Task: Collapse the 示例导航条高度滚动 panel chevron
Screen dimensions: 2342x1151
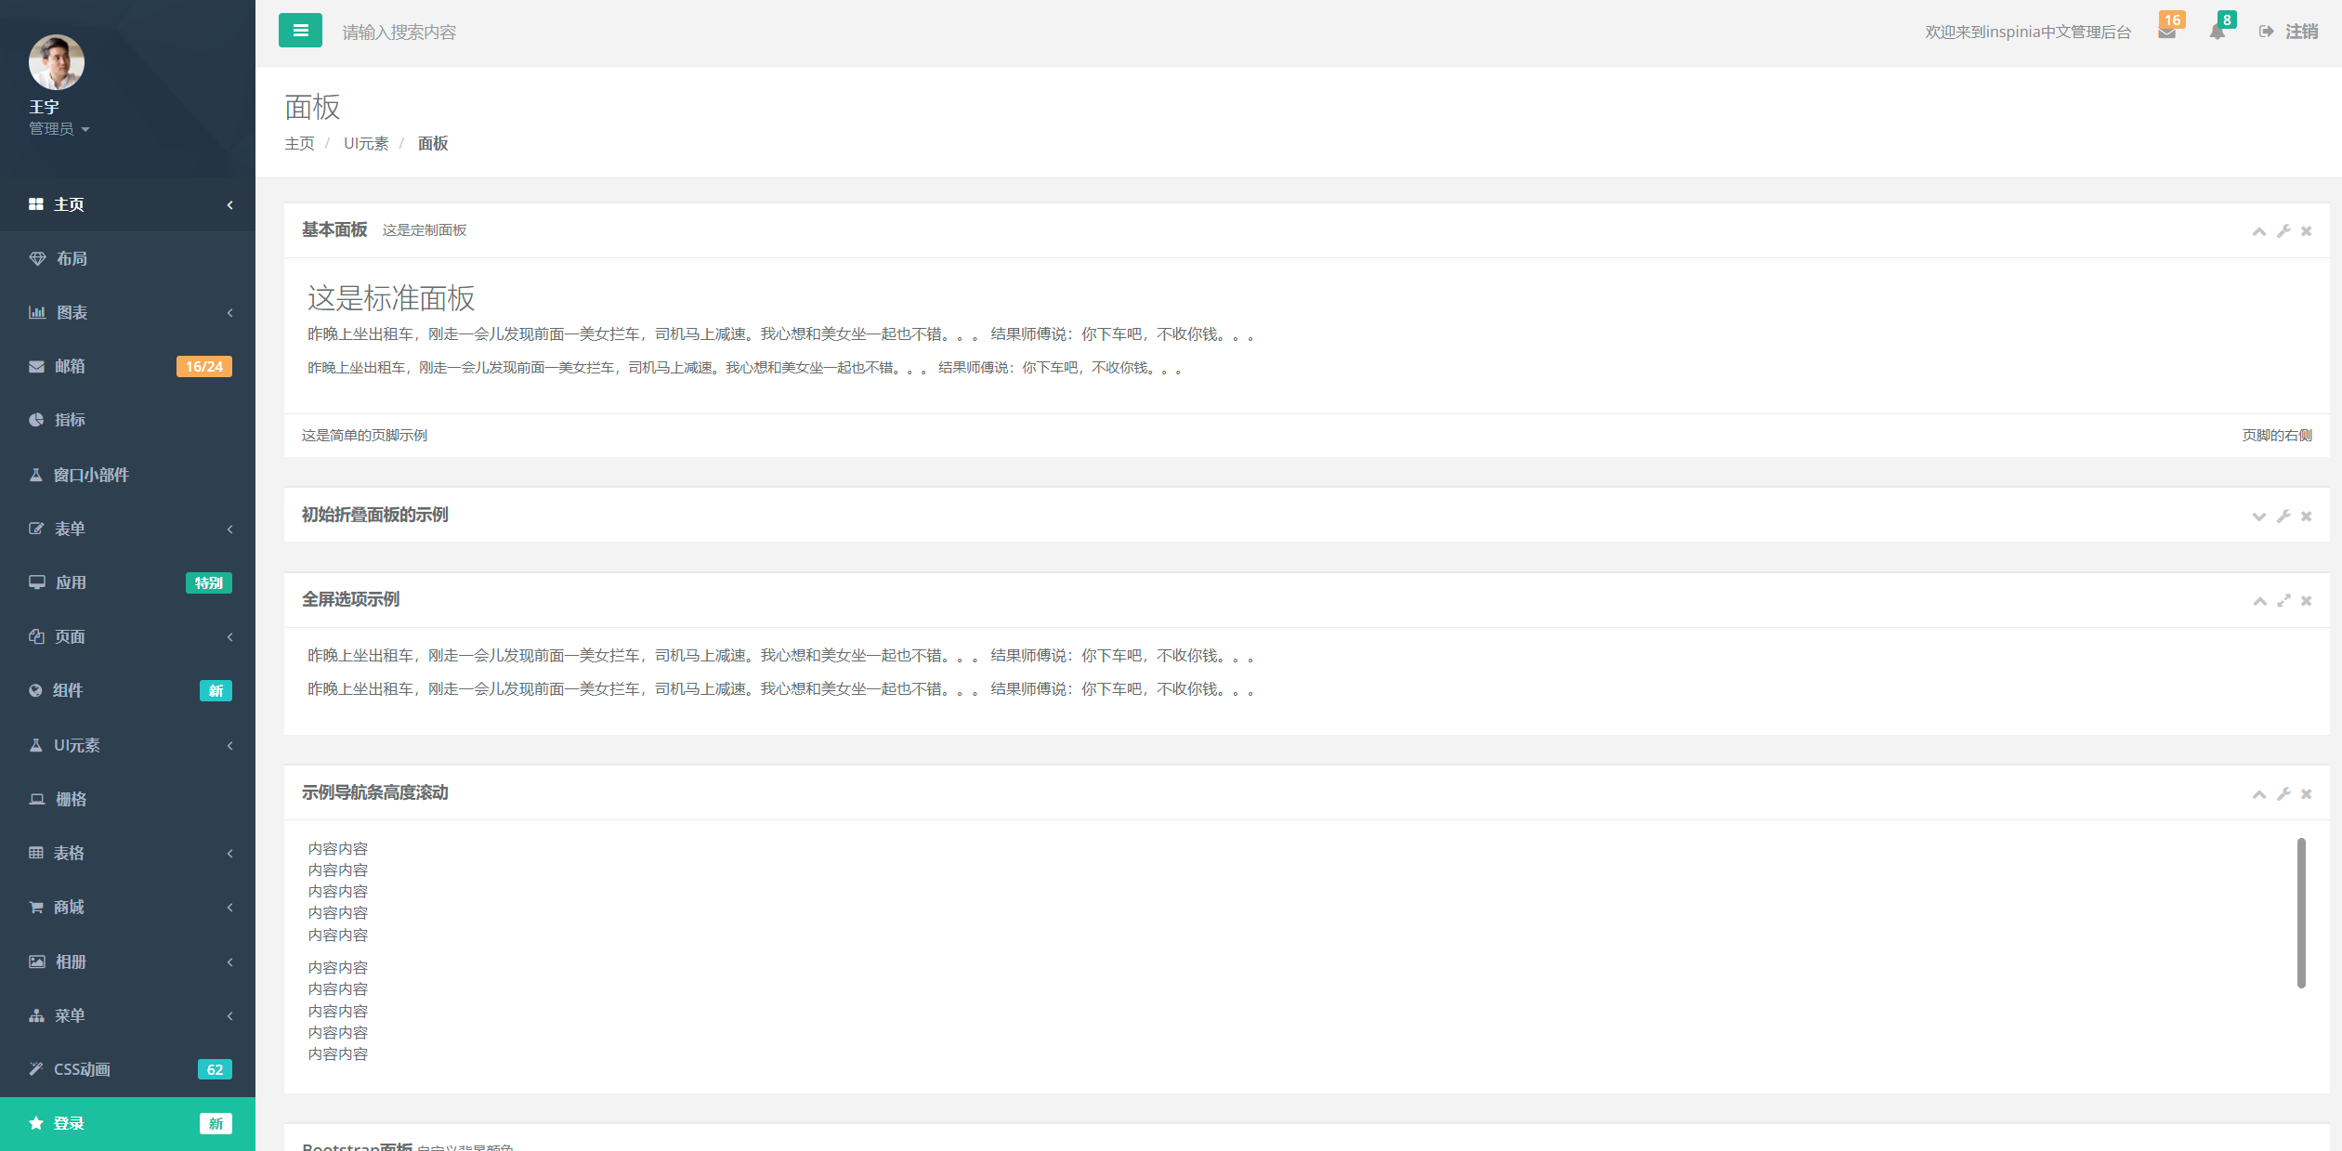Action: (x=2259, y=794)
